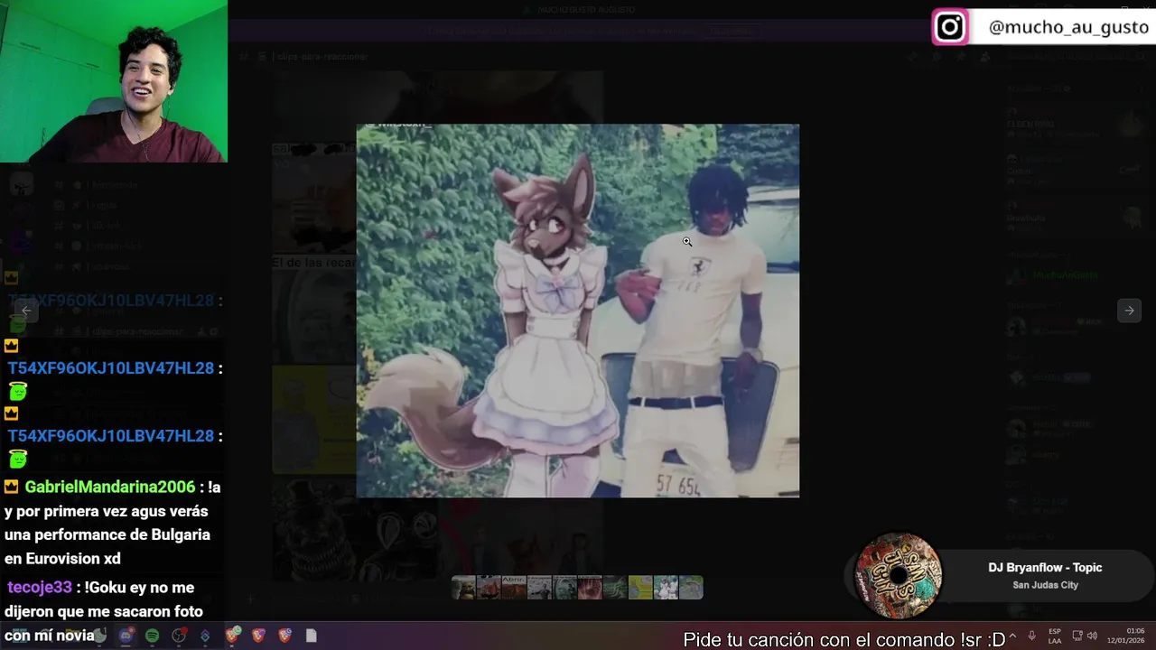Click the San Judas City album disc art
This screenshot has width=1156, height=650.
[898, 576]
